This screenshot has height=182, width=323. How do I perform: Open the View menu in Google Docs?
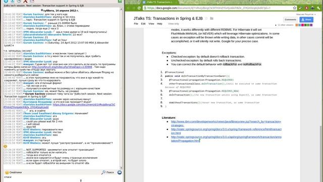coord(151,24)
